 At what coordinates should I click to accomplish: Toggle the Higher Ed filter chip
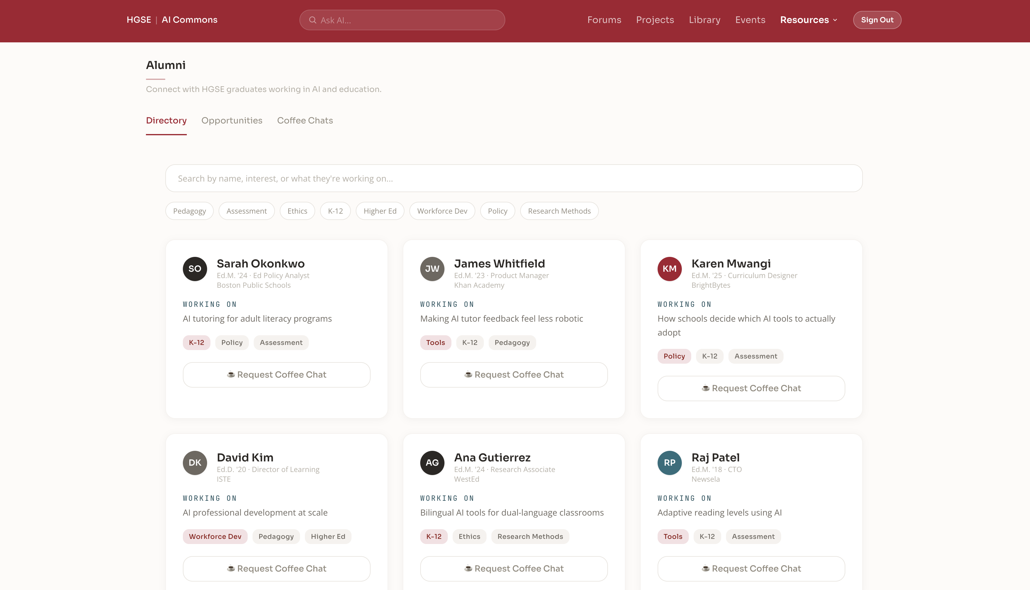coord(380,211)
